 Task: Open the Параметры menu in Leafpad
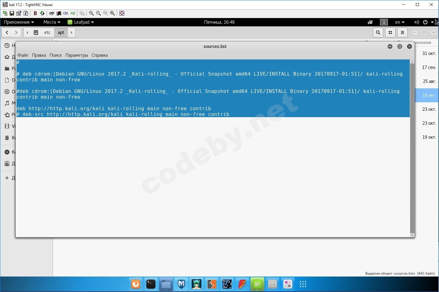(77, 55)
